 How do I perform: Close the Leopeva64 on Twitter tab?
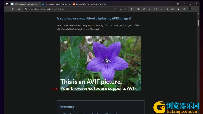click(70, 4)
